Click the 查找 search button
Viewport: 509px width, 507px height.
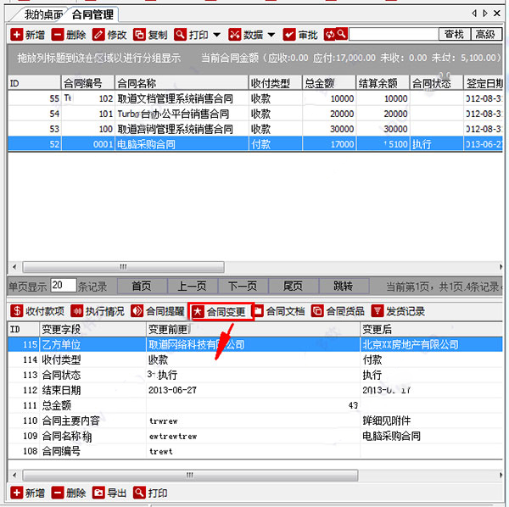click(455, 34)
